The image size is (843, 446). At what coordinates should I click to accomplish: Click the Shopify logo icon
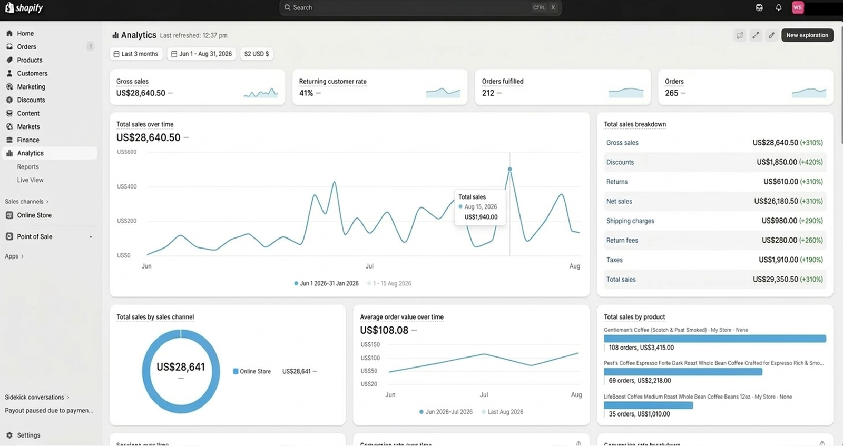[x=9, y=7]
